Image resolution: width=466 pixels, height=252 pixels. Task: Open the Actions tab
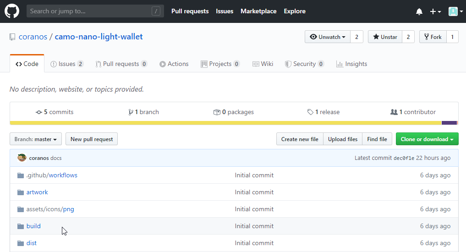pos(174,64)
